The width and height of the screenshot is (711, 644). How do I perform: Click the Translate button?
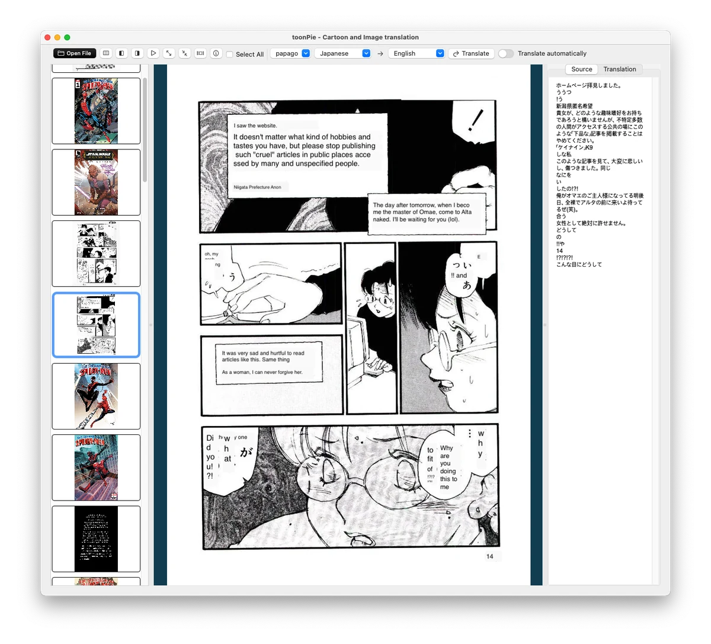[x=471, y=53]
